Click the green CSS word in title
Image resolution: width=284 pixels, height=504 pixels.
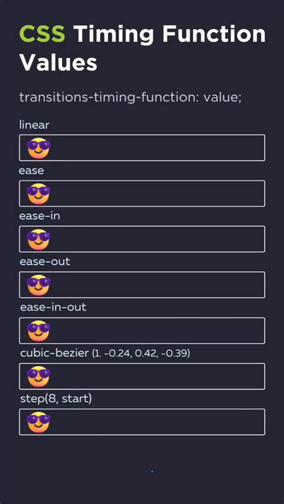pyautogui.click(x=43, y=34)
